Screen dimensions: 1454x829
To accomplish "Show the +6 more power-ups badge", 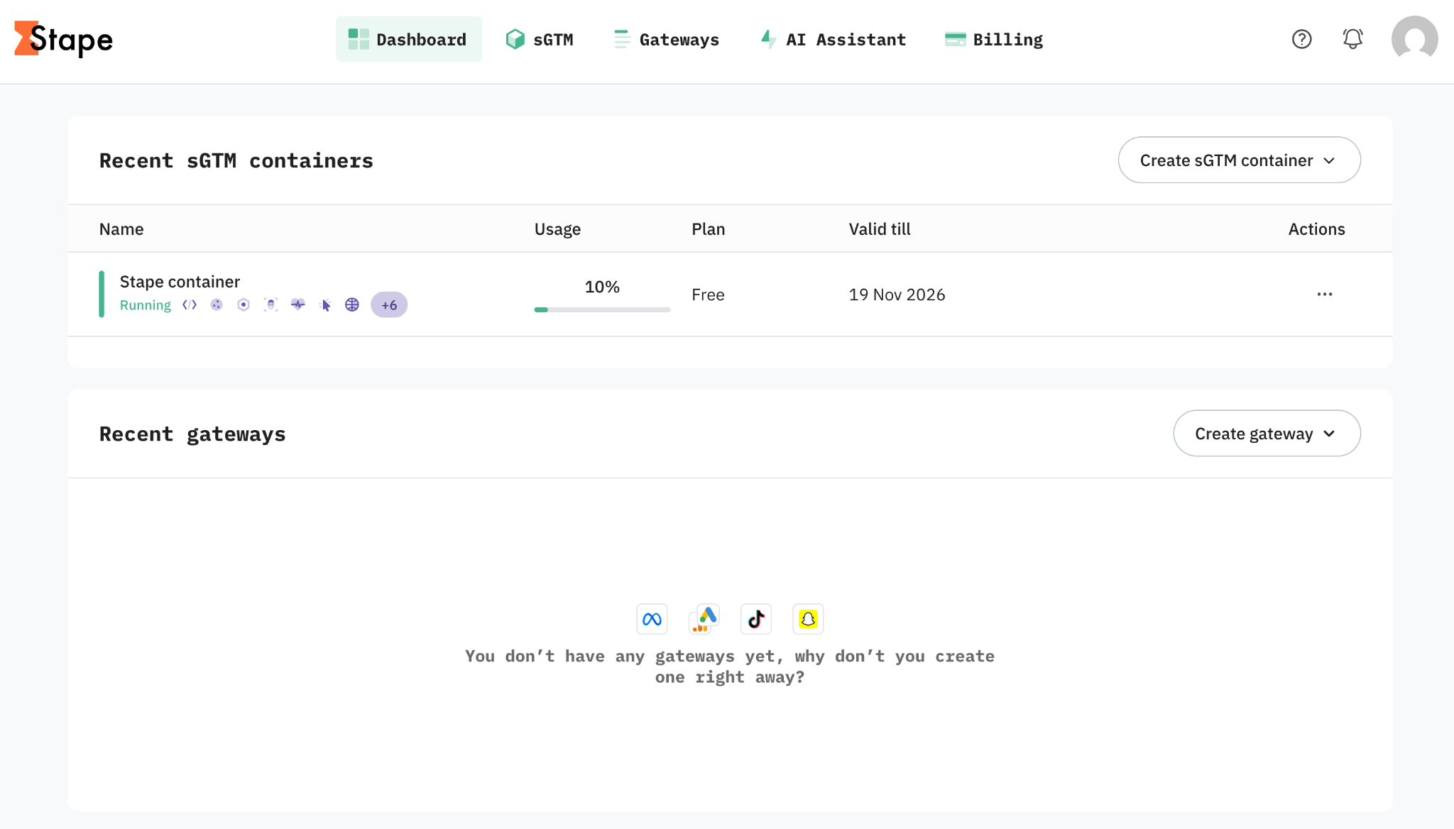I will tap(389, 305).
